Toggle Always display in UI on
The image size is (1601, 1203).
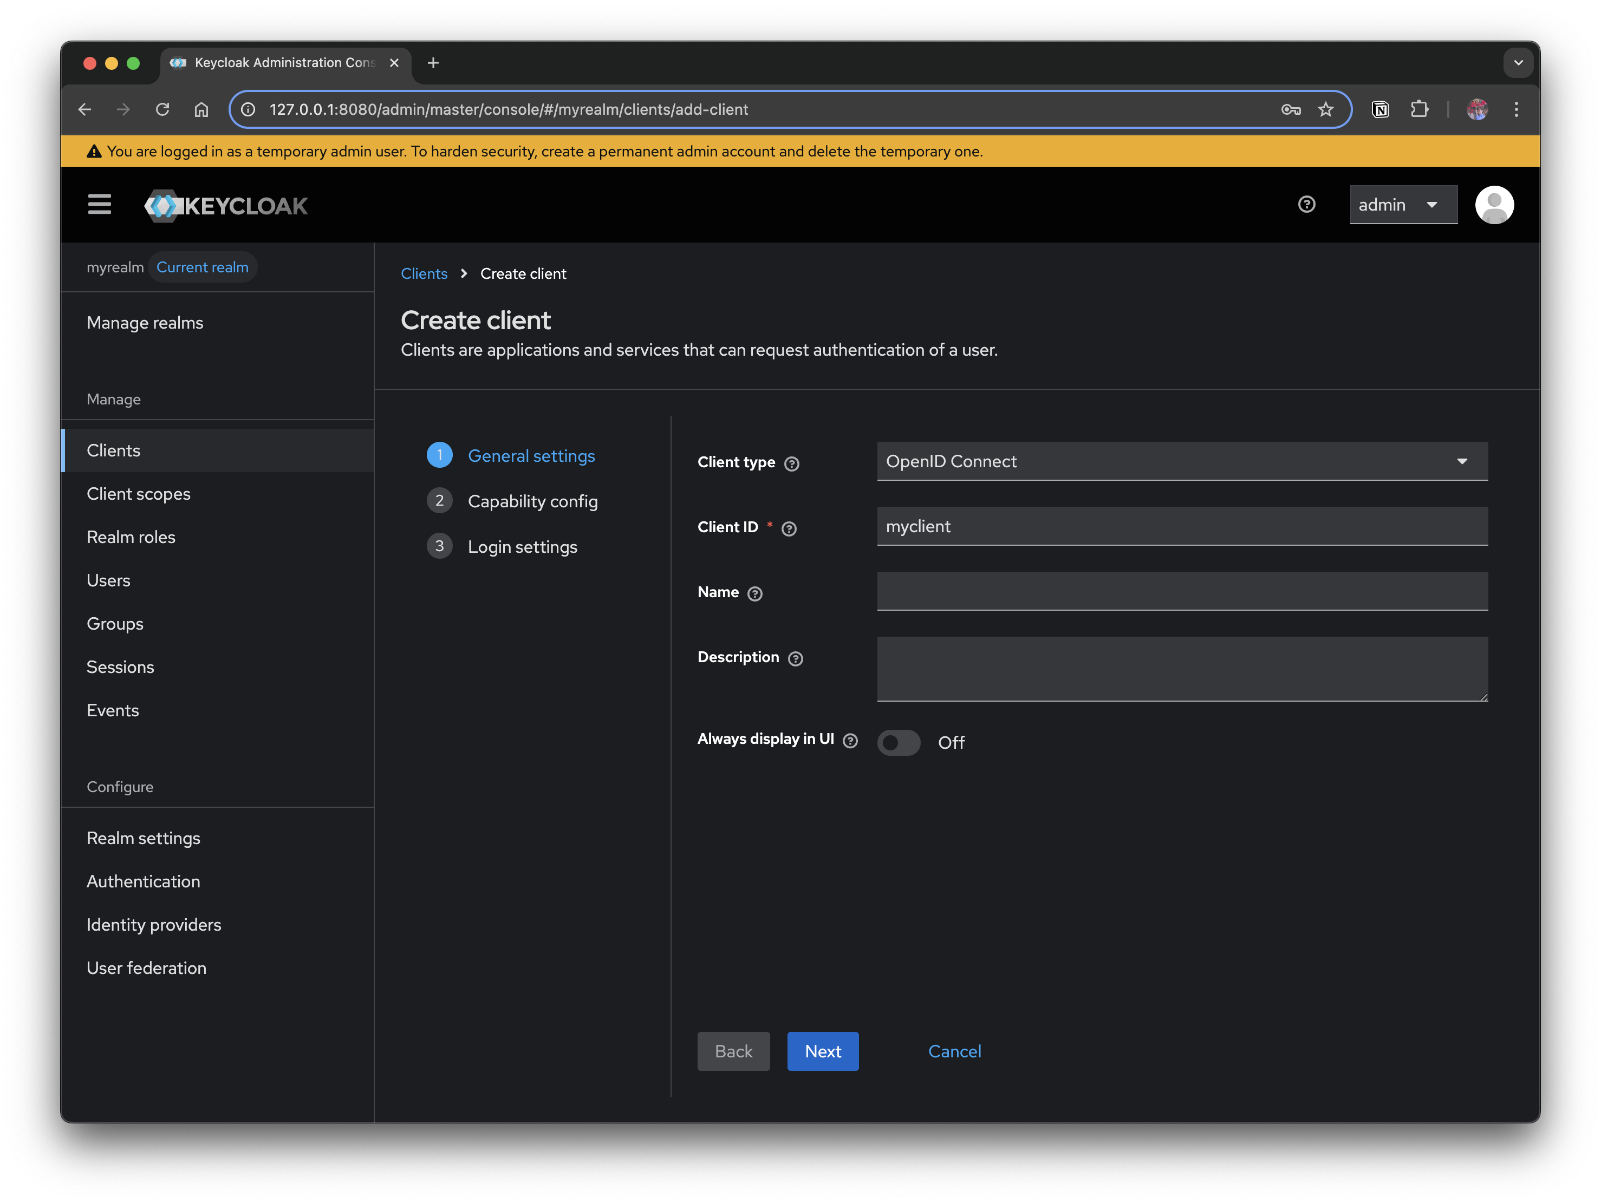(898, 742)
